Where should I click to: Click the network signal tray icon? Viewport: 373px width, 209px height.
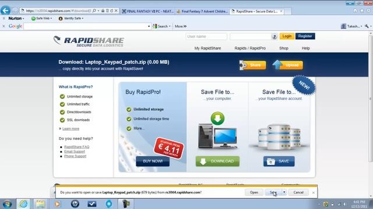tap(339, 204)
